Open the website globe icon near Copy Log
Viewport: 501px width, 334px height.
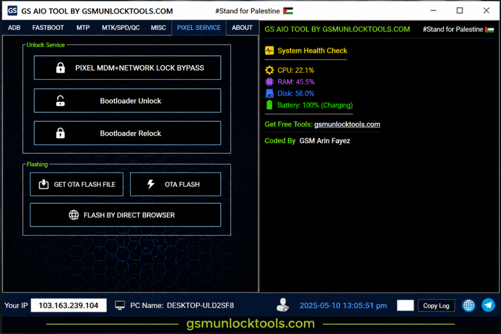click(469, 305)
